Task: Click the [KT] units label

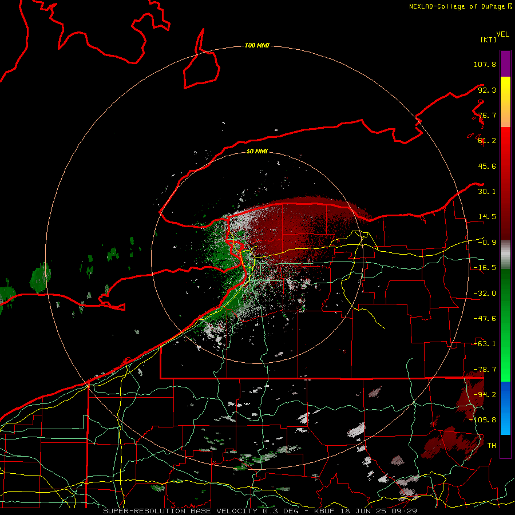Action: coord(488,39)
